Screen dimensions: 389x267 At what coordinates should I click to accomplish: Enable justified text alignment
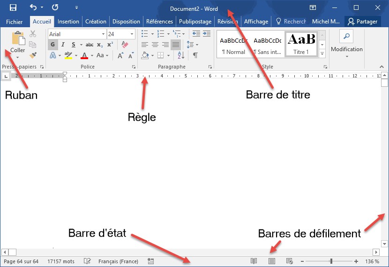(x=176, y=45)
